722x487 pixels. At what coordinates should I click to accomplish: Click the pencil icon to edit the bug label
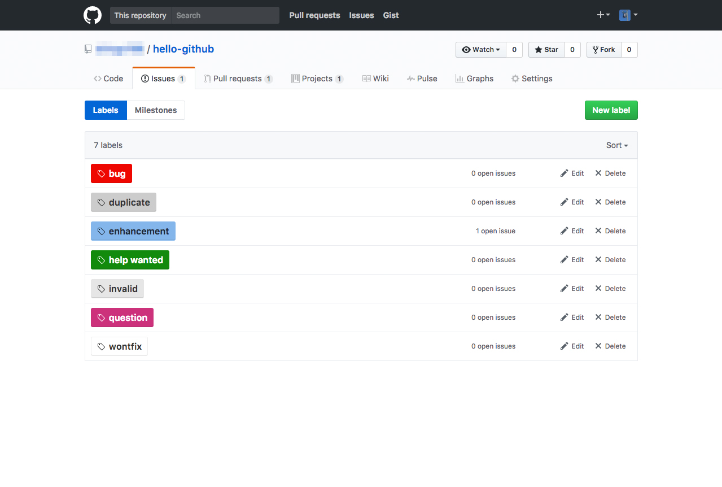(565, 173)
